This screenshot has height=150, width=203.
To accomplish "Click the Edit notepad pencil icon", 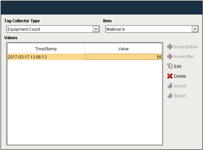I will (170, 66).
